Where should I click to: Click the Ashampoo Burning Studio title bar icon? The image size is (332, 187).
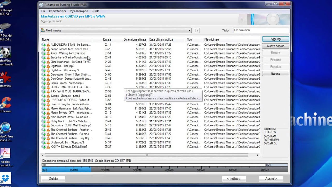click(41, 5)
